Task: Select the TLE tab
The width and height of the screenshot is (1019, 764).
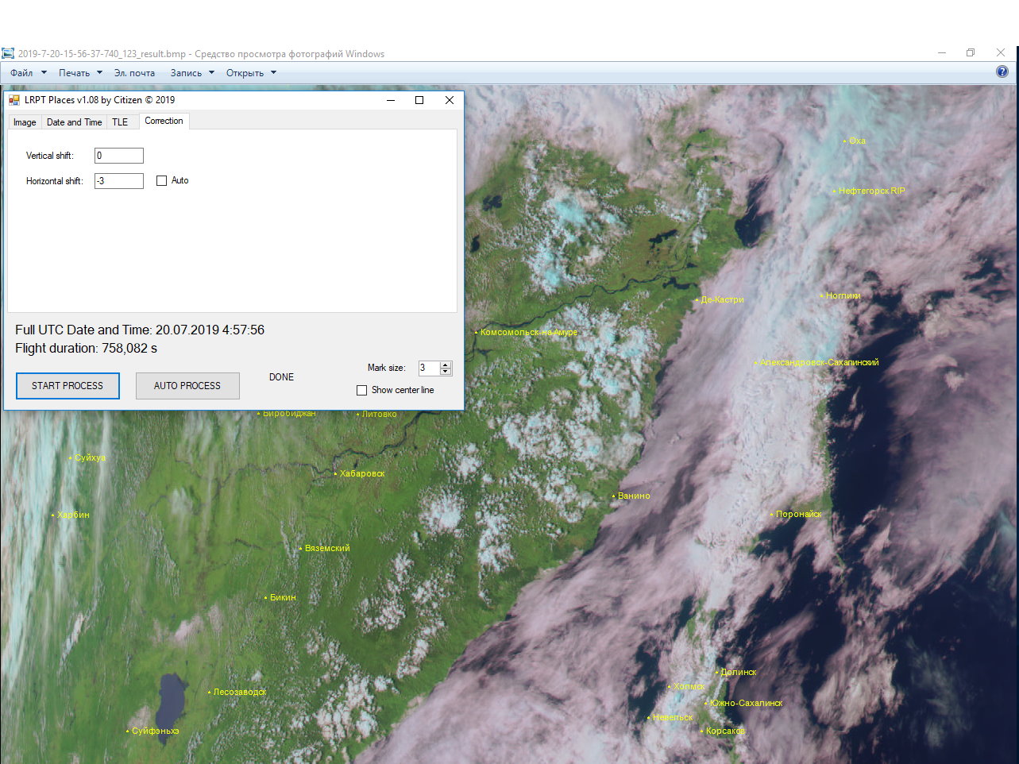Action: pos(120,122)
